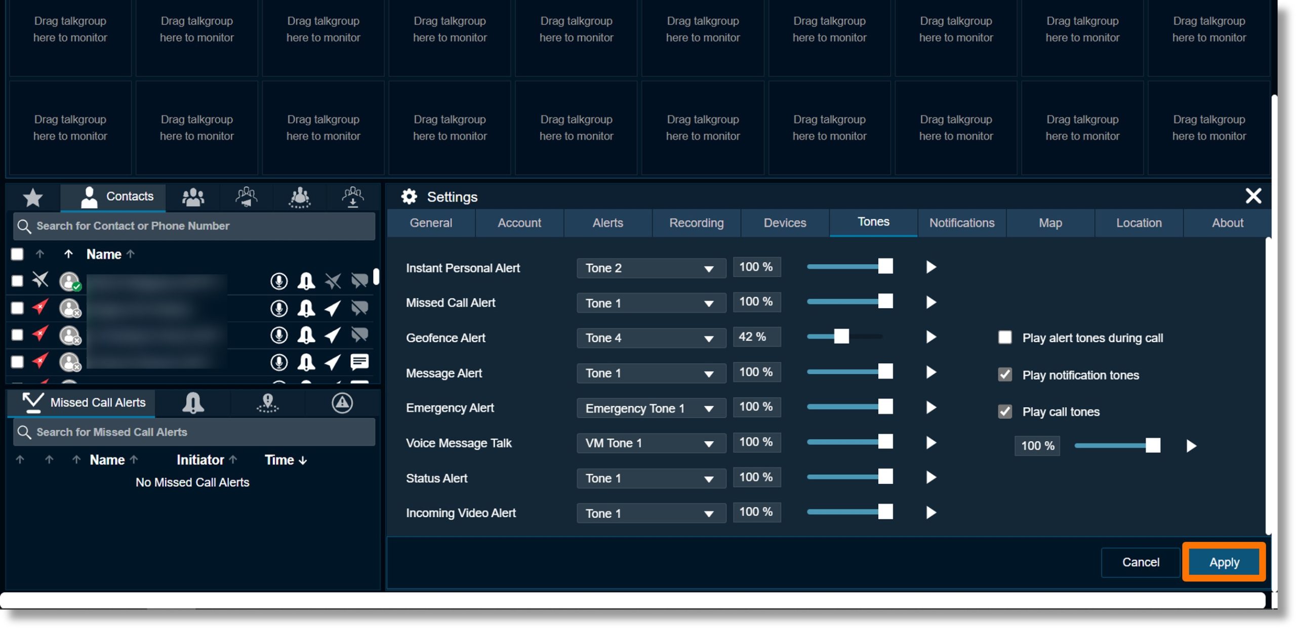The height and width of the screenshot is (628, 1296).
Task: Select the fourth contact row checkbox
Action: (17, 362)
